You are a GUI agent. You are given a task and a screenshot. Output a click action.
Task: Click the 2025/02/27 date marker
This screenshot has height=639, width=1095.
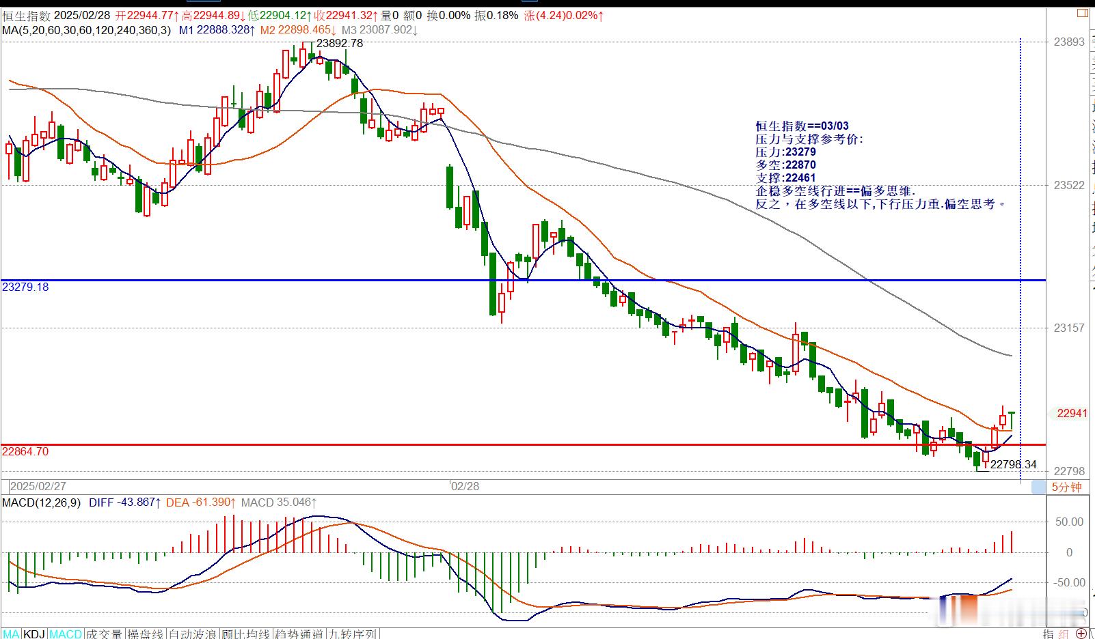[x=38, y=486]
